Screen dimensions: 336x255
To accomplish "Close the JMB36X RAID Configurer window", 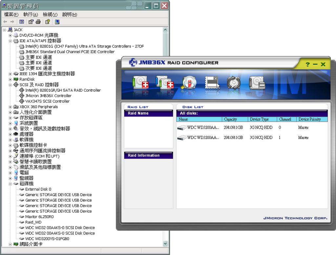I will click(x=323, y=64).
